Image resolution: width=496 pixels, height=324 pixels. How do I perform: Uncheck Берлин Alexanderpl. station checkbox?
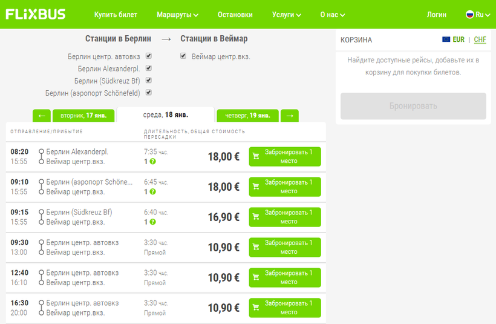pos(149,68)
